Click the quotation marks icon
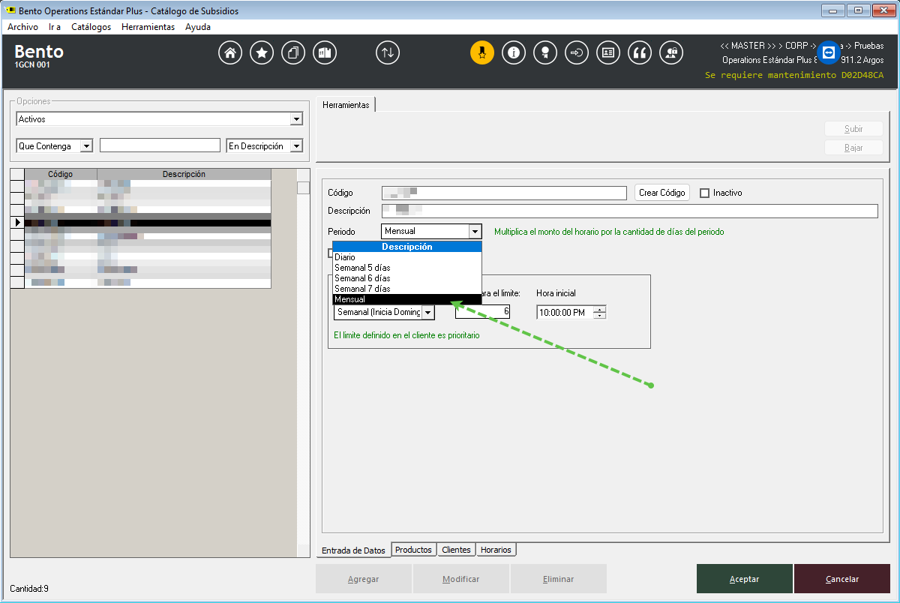The width and height of the screenshot is (900, 603). (640, 53)
